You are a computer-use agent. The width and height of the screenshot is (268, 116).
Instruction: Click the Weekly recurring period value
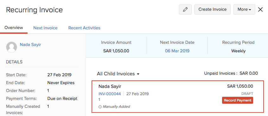click(238, 51)
